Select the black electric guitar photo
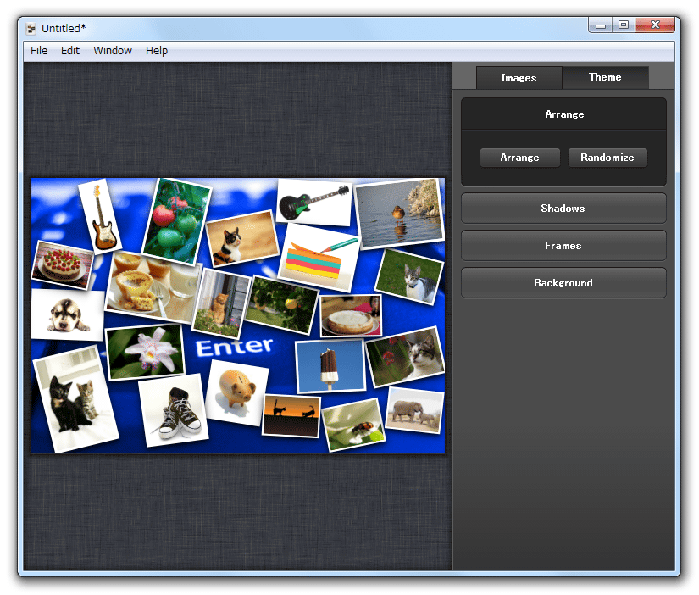Screen dimensions: 699x595 (x=314, y=203)
